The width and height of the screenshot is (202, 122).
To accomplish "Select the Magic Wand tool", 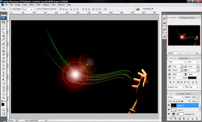I will point(3,32).
